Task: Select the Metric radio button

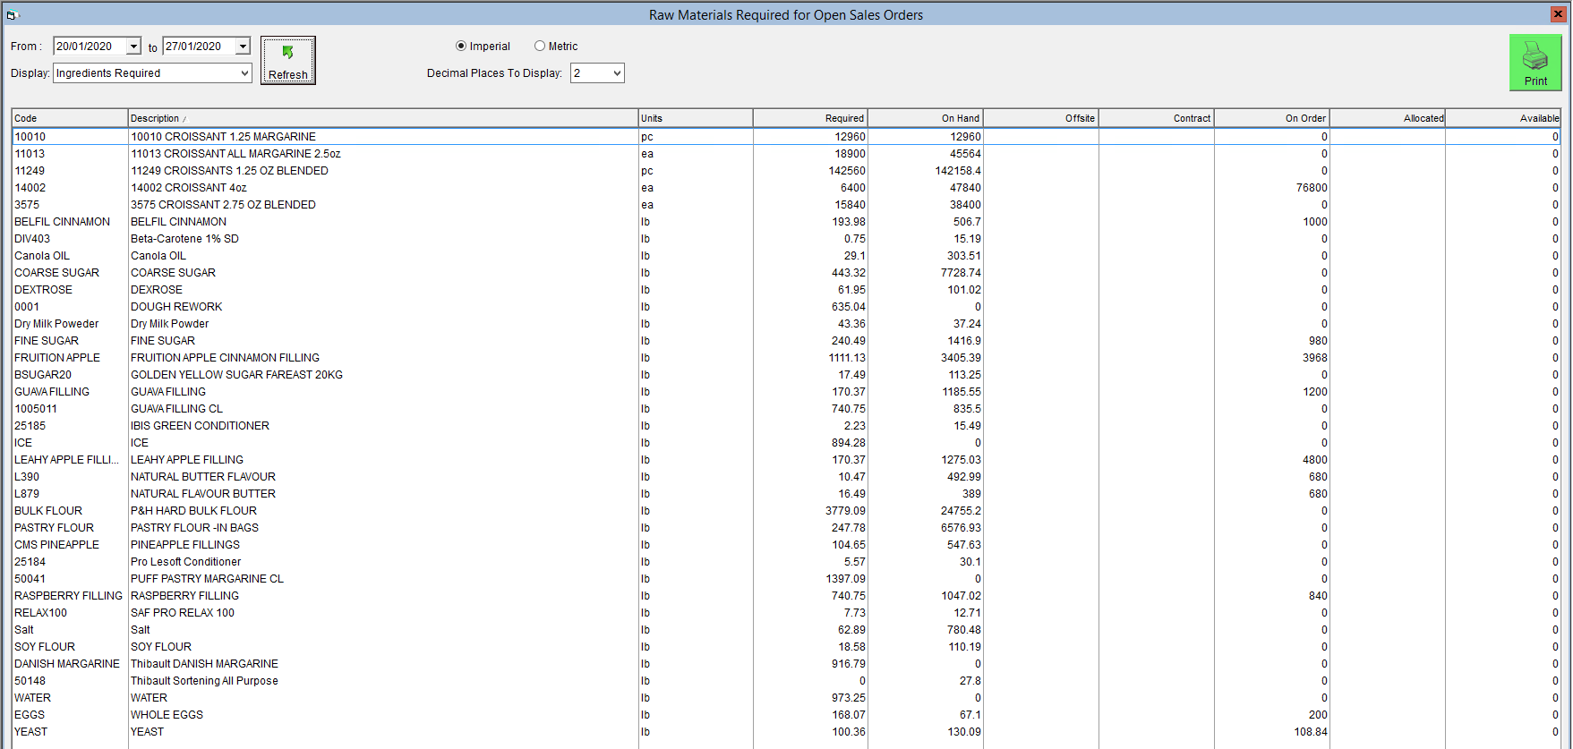Action: pyautogui.click(x=540, y=47)
